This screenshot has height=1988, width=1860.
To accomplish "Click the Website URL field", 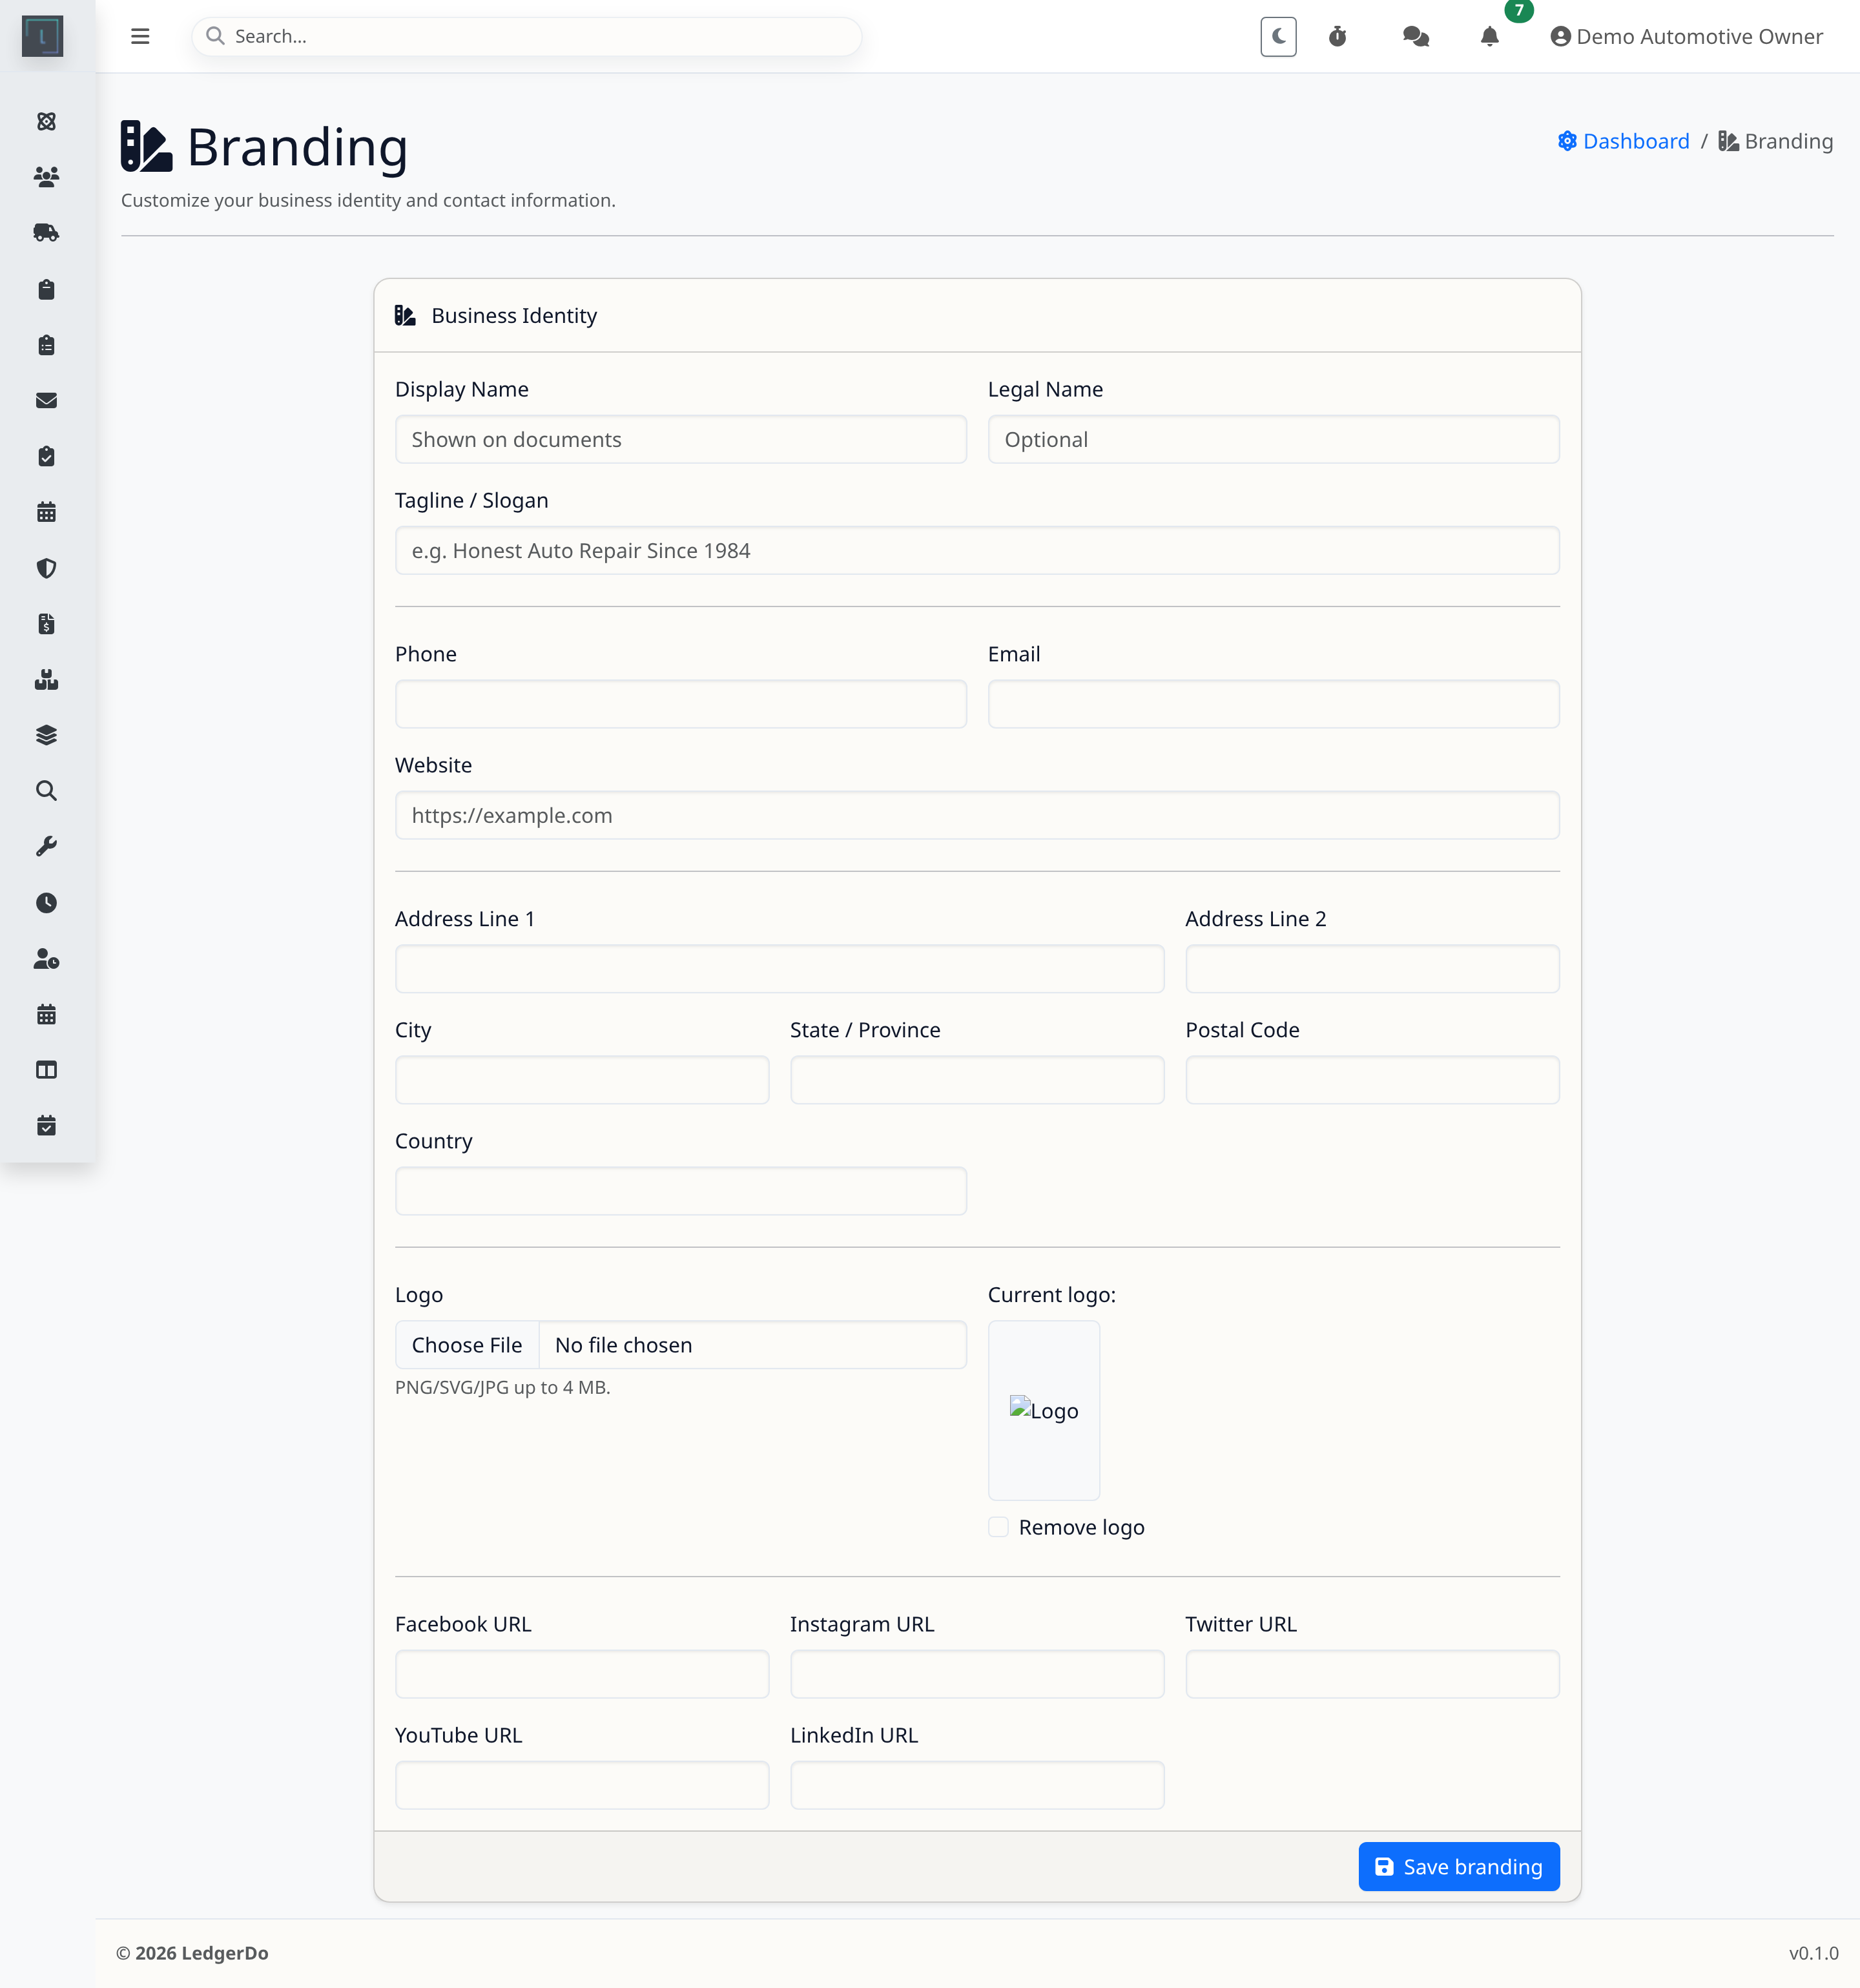I will [x=977, y=816].
